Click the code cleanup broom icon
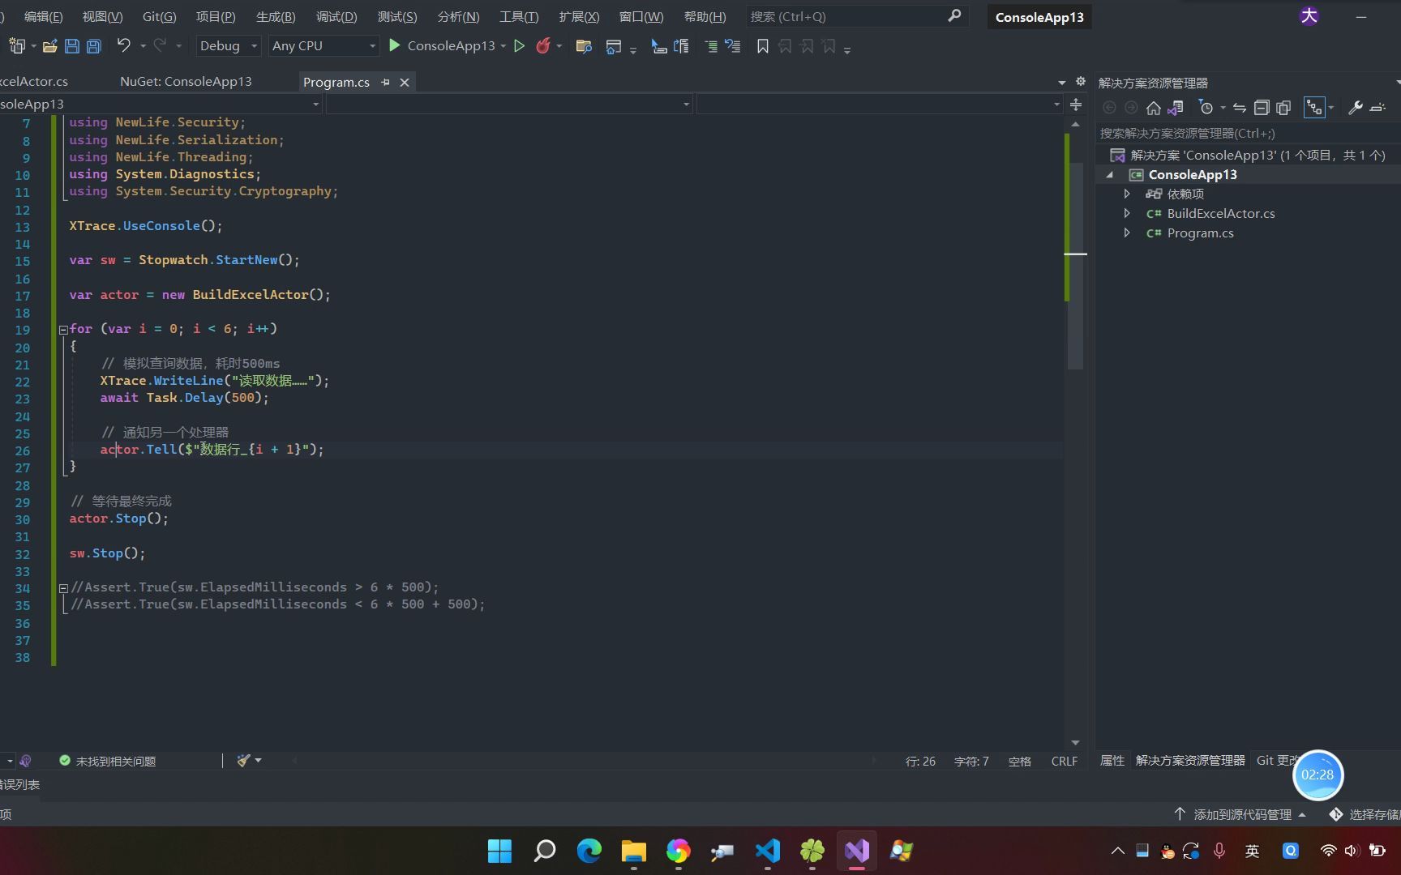 243,761
